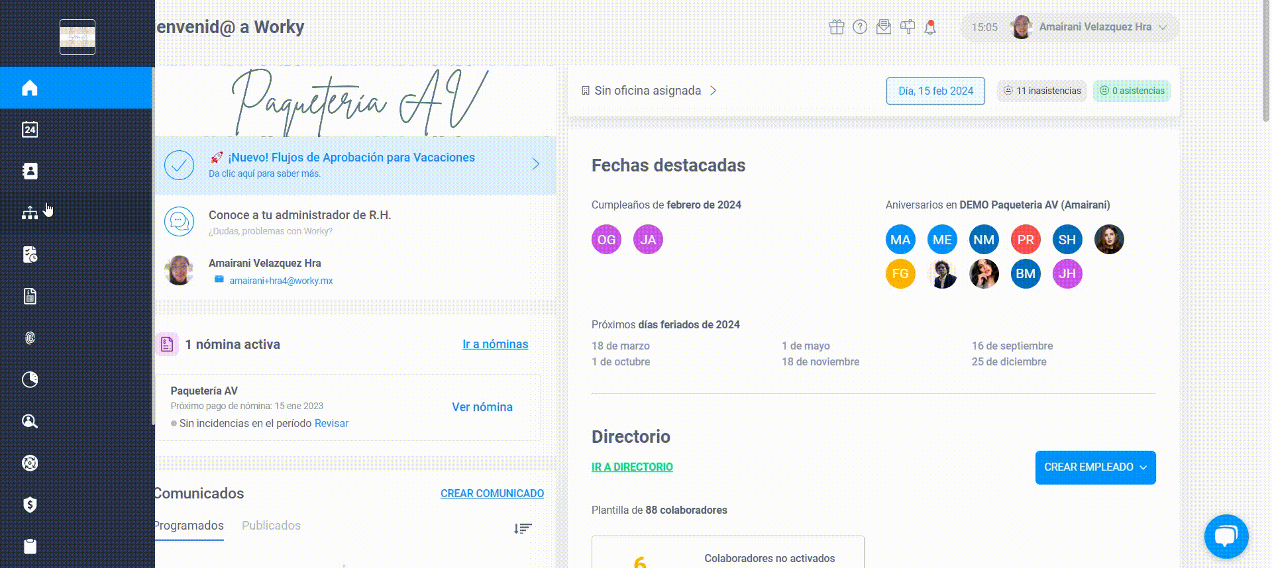Click the Ir a nóminas link

pos(495,344)
